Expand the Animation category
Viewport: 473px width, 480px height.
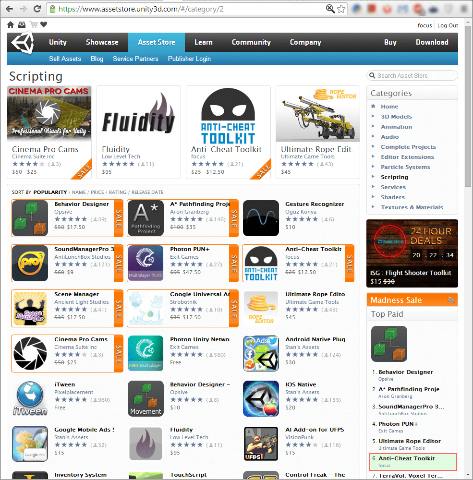click(x=396, y=127)
